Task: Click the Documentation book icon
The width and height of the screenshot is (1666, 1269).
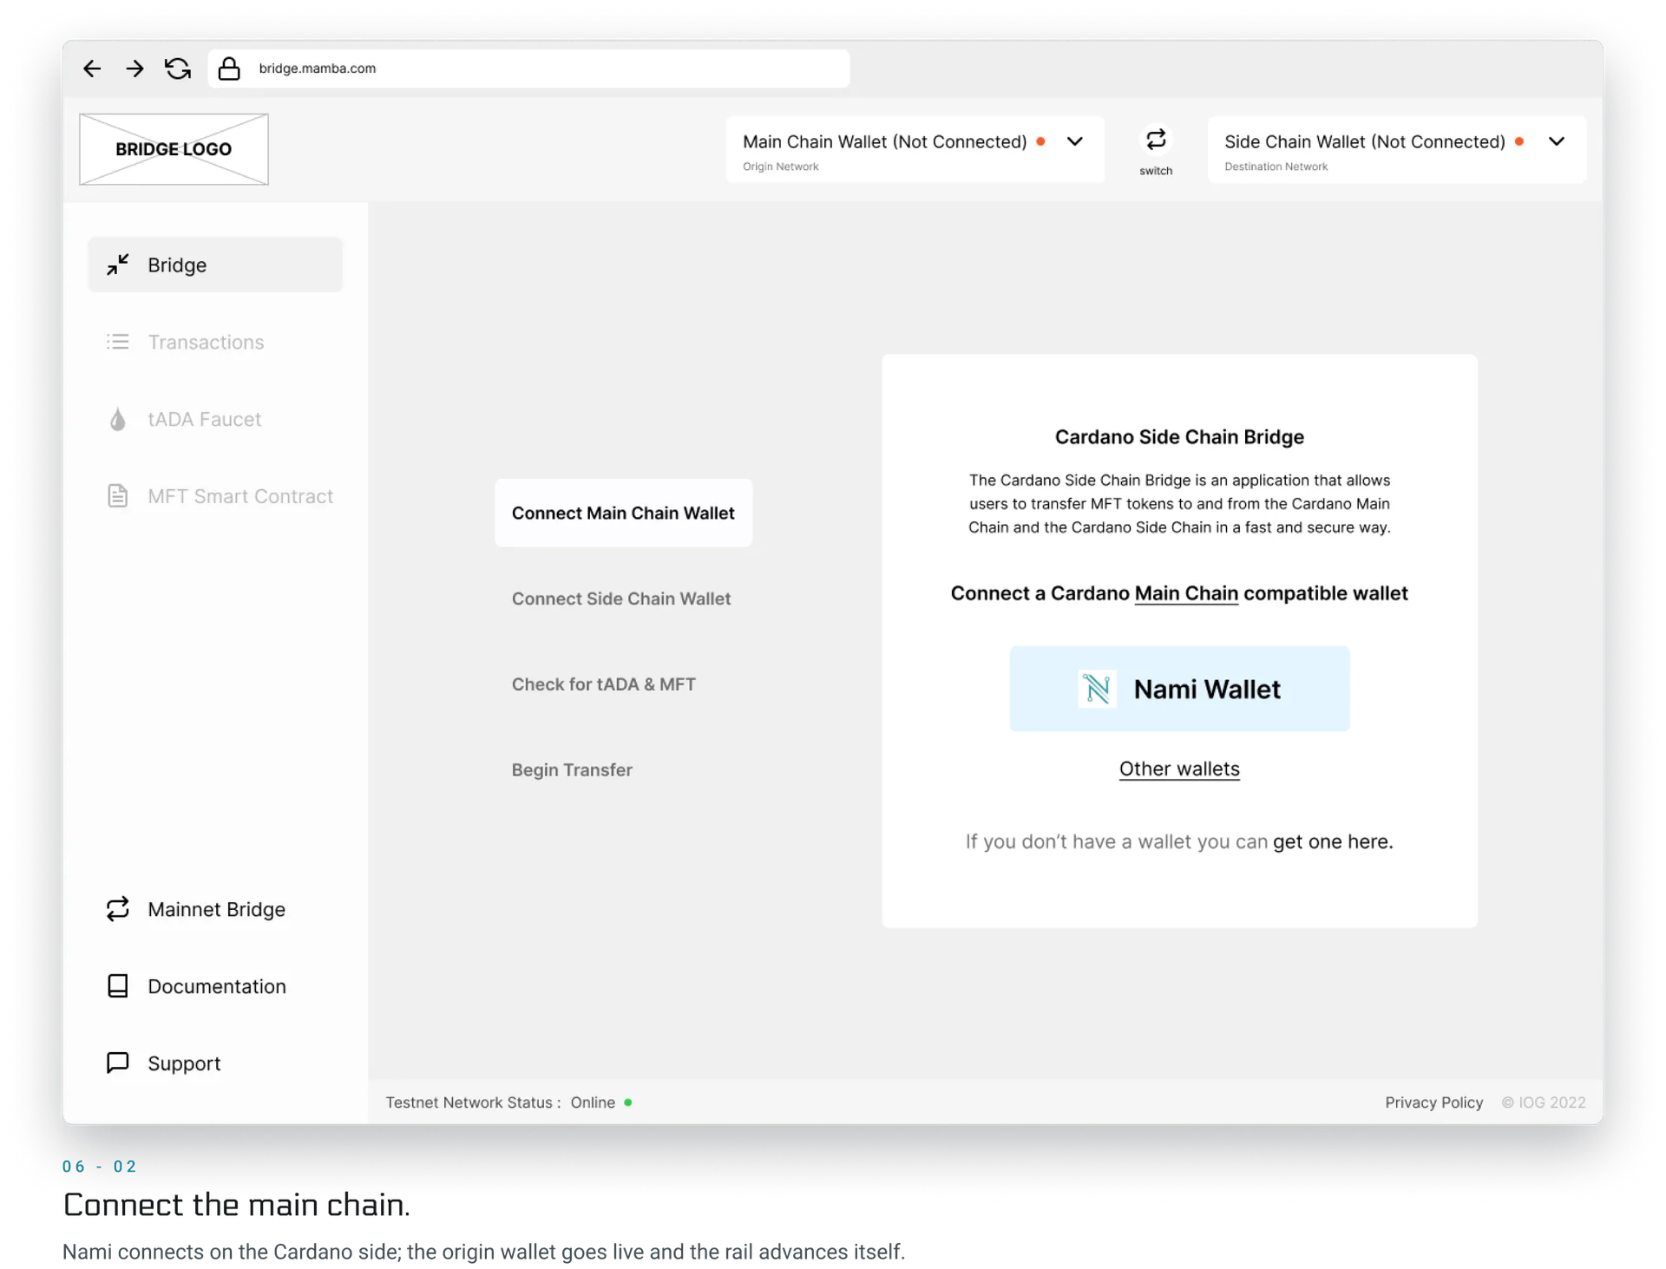Action: pyautogui.click(x=118, y=986)
